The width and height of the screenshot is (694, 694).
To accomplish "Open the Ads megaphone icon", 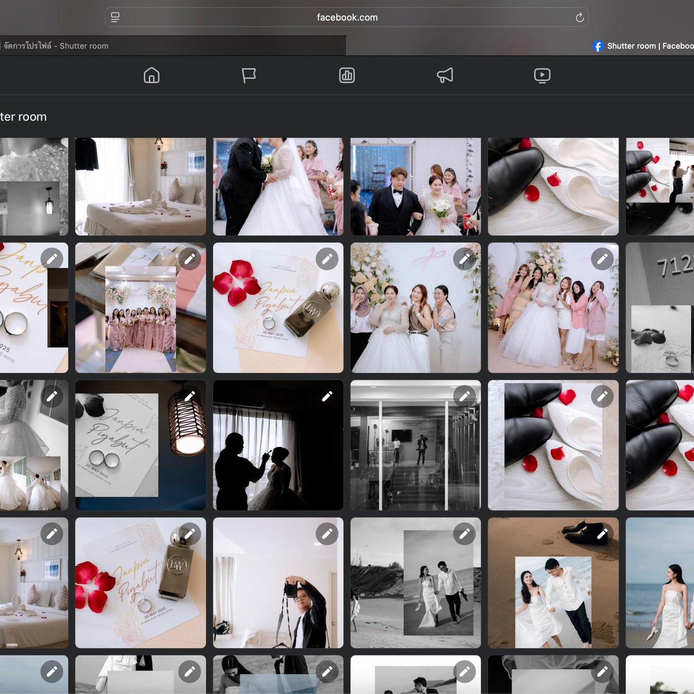I will (445, 75).
